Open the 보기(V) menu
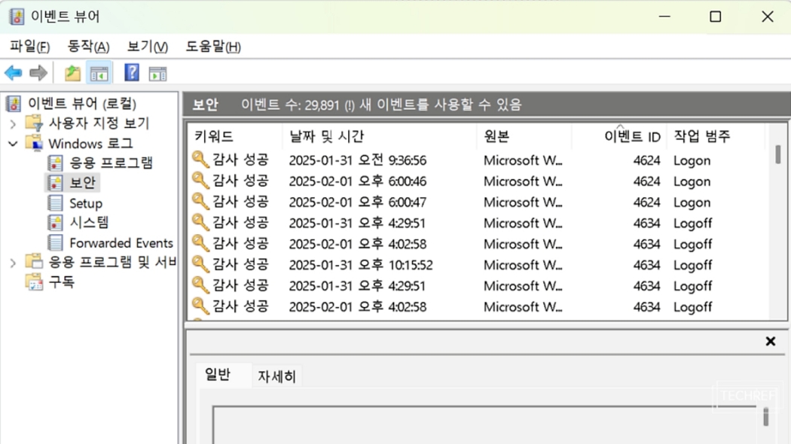 (x=148, y=47)
